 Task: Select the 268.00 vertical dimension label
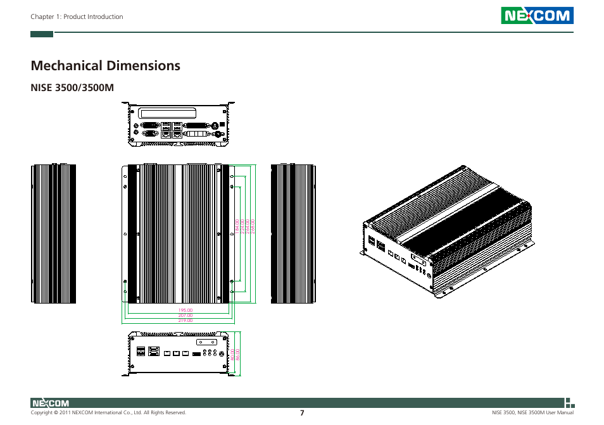pos(253,226)
